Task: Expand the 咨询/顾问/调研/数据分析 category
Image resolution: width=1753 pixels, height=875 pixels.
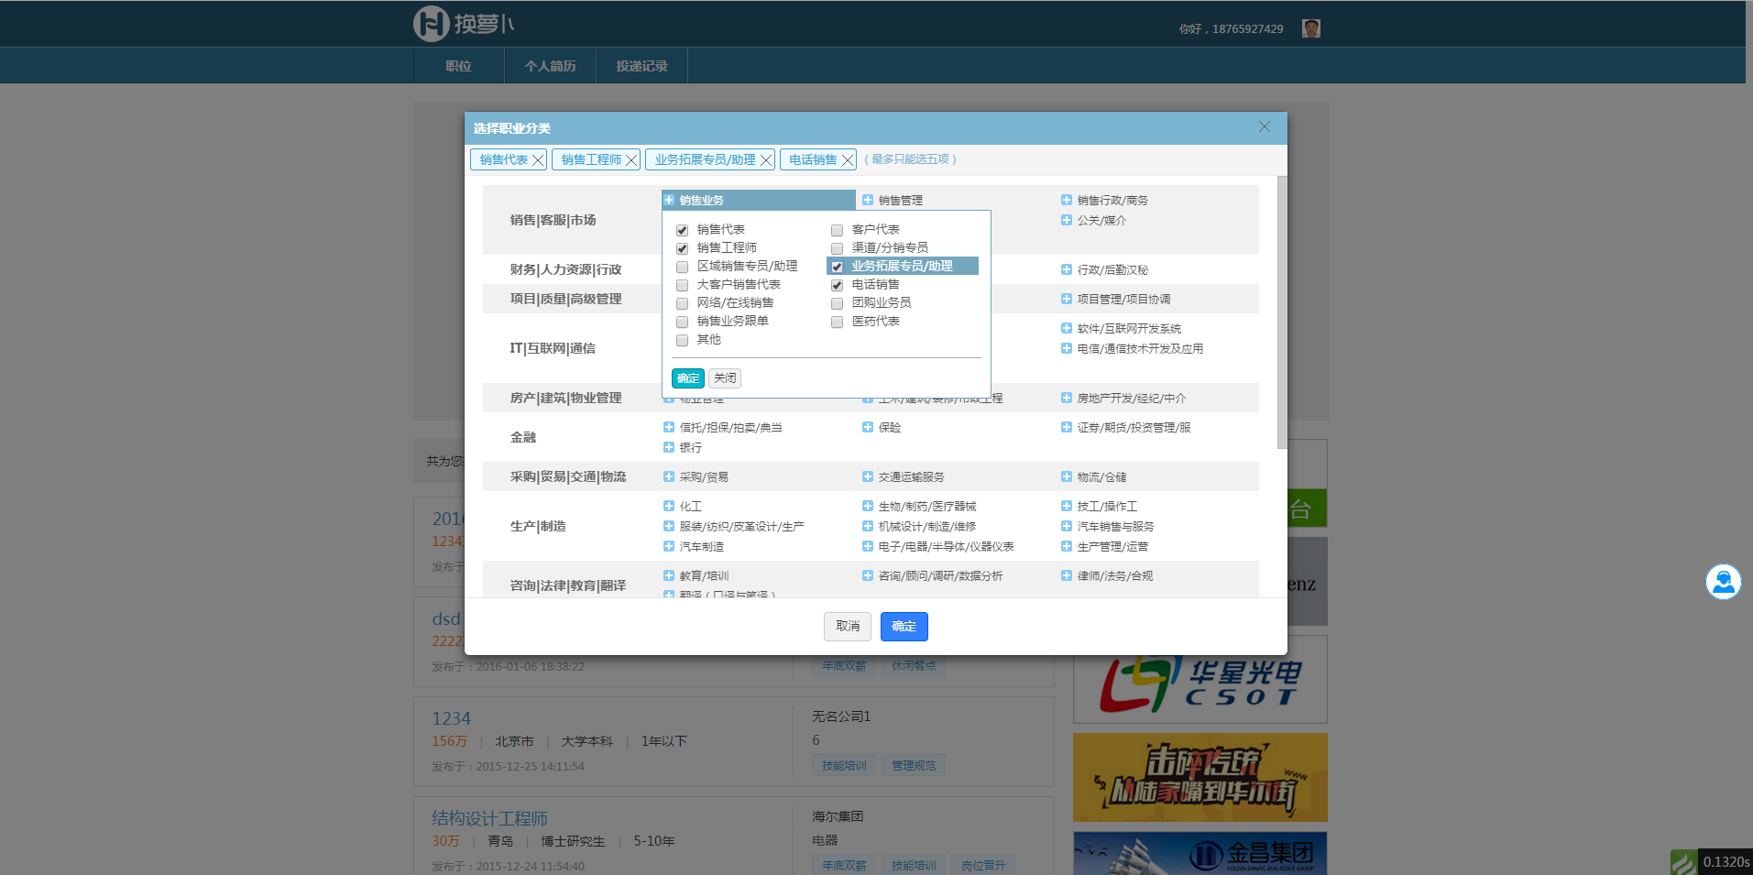Action: coord(868,575)
